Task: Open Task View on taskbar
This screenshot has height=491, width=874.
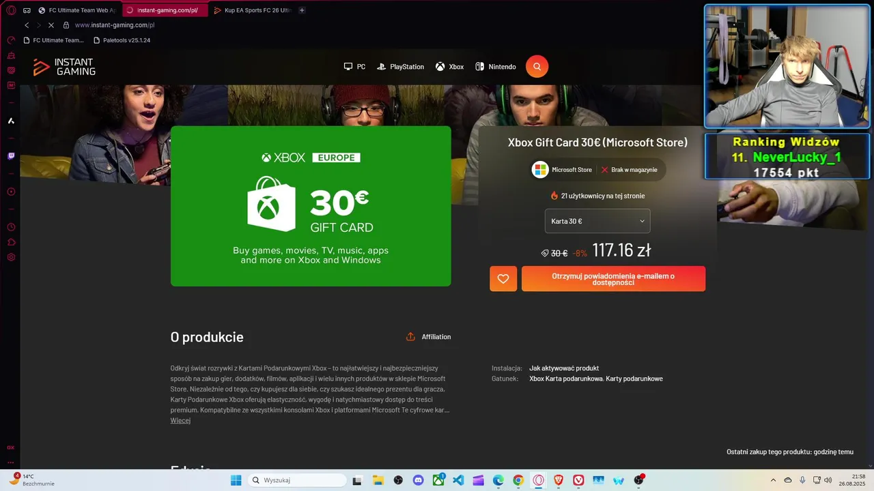Action: (x=356, y=481)
